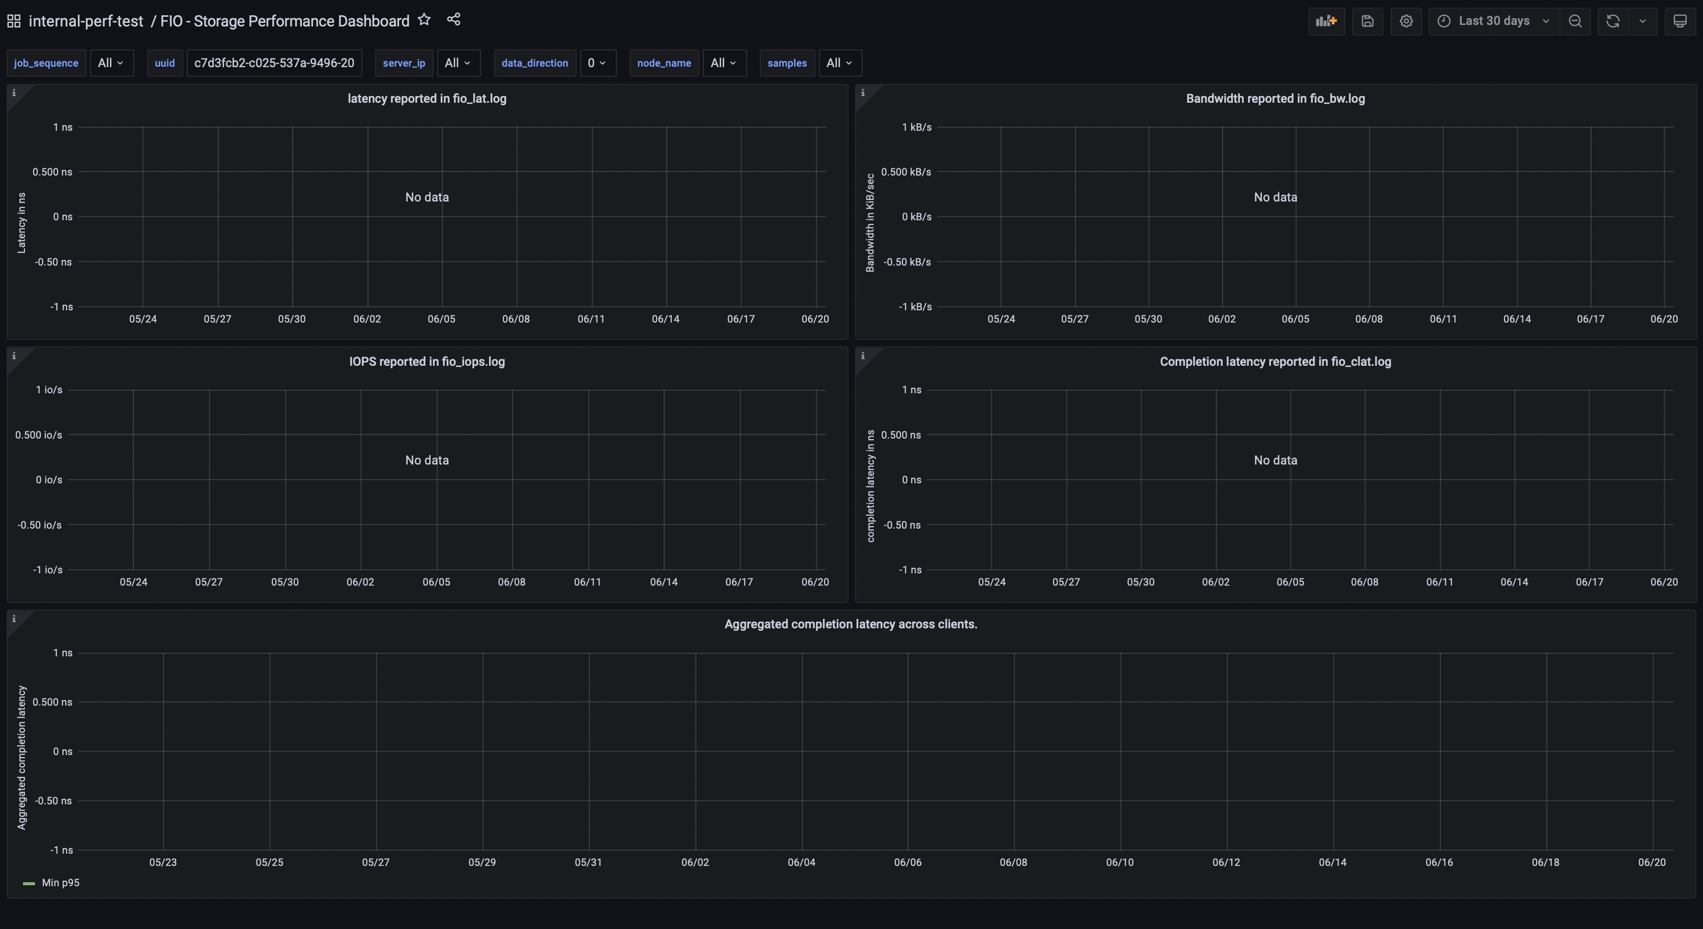Open the Completion latency panel title menu
This screenshot has height=929, width=1703.
click(x=1274, y=361)
